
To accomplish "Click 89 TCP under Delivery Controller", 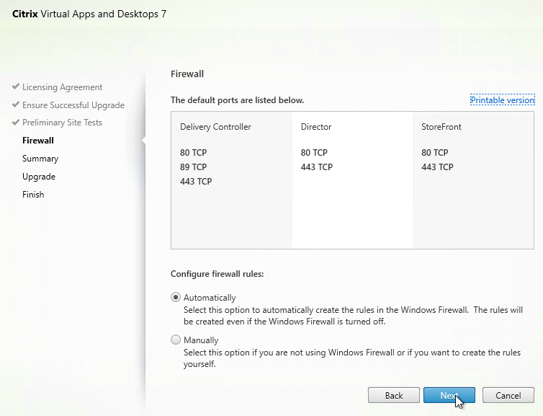I will 193,167.
